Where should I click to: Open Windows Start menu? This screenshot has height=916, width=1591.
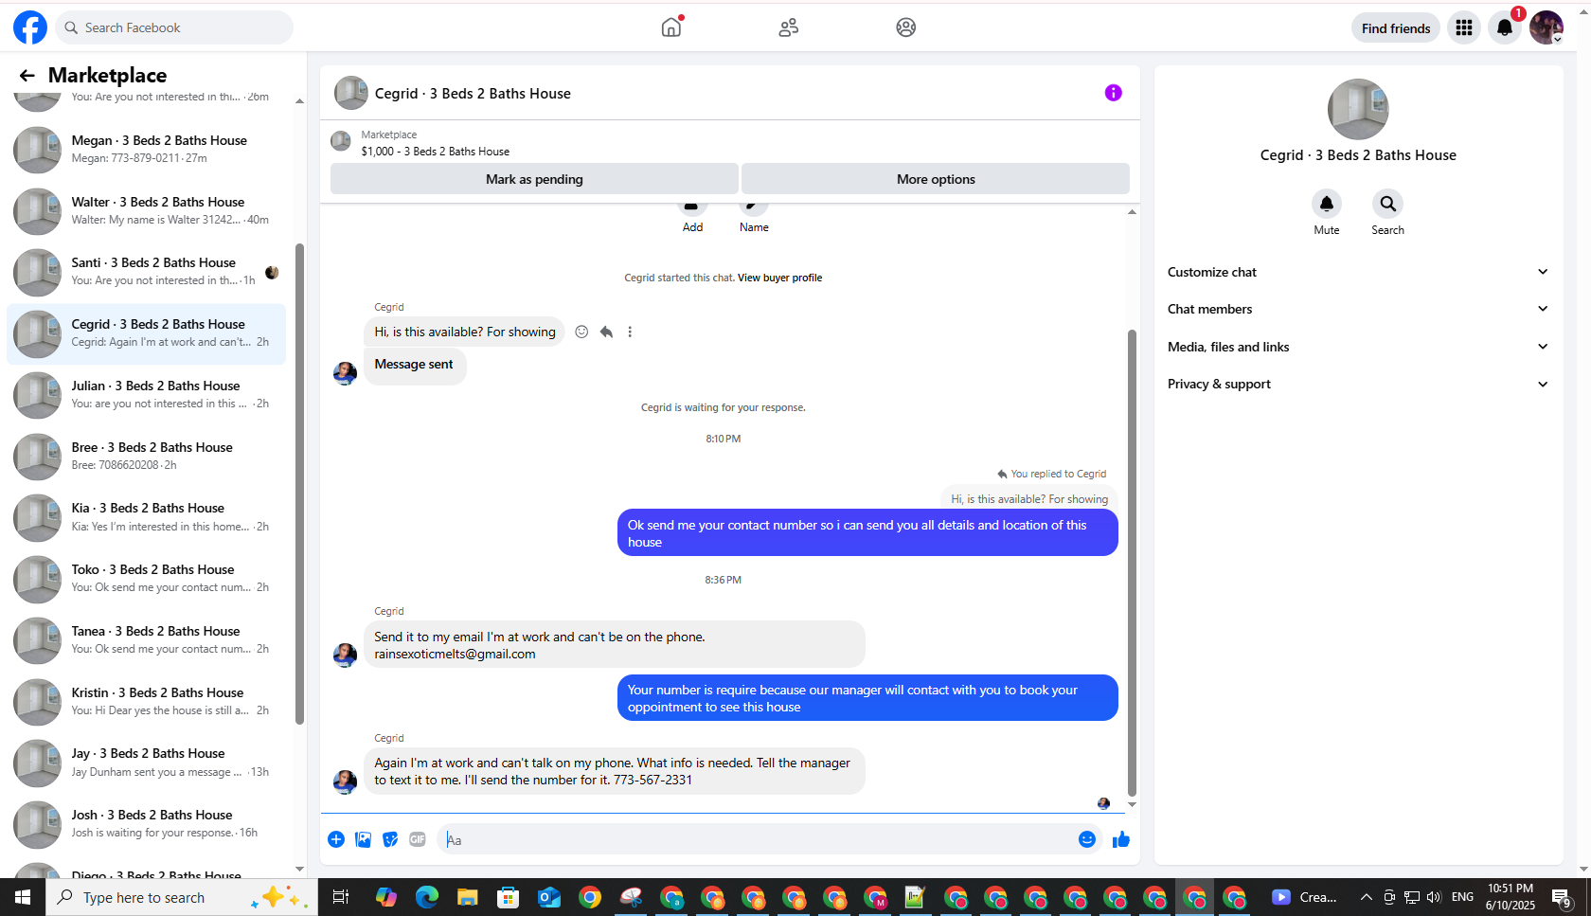[x=23, y=897]
